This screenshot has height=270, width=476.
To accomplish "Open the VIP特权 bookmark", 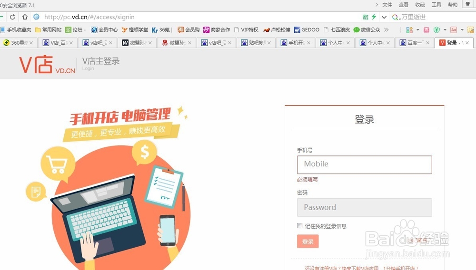I will point(246,29).
